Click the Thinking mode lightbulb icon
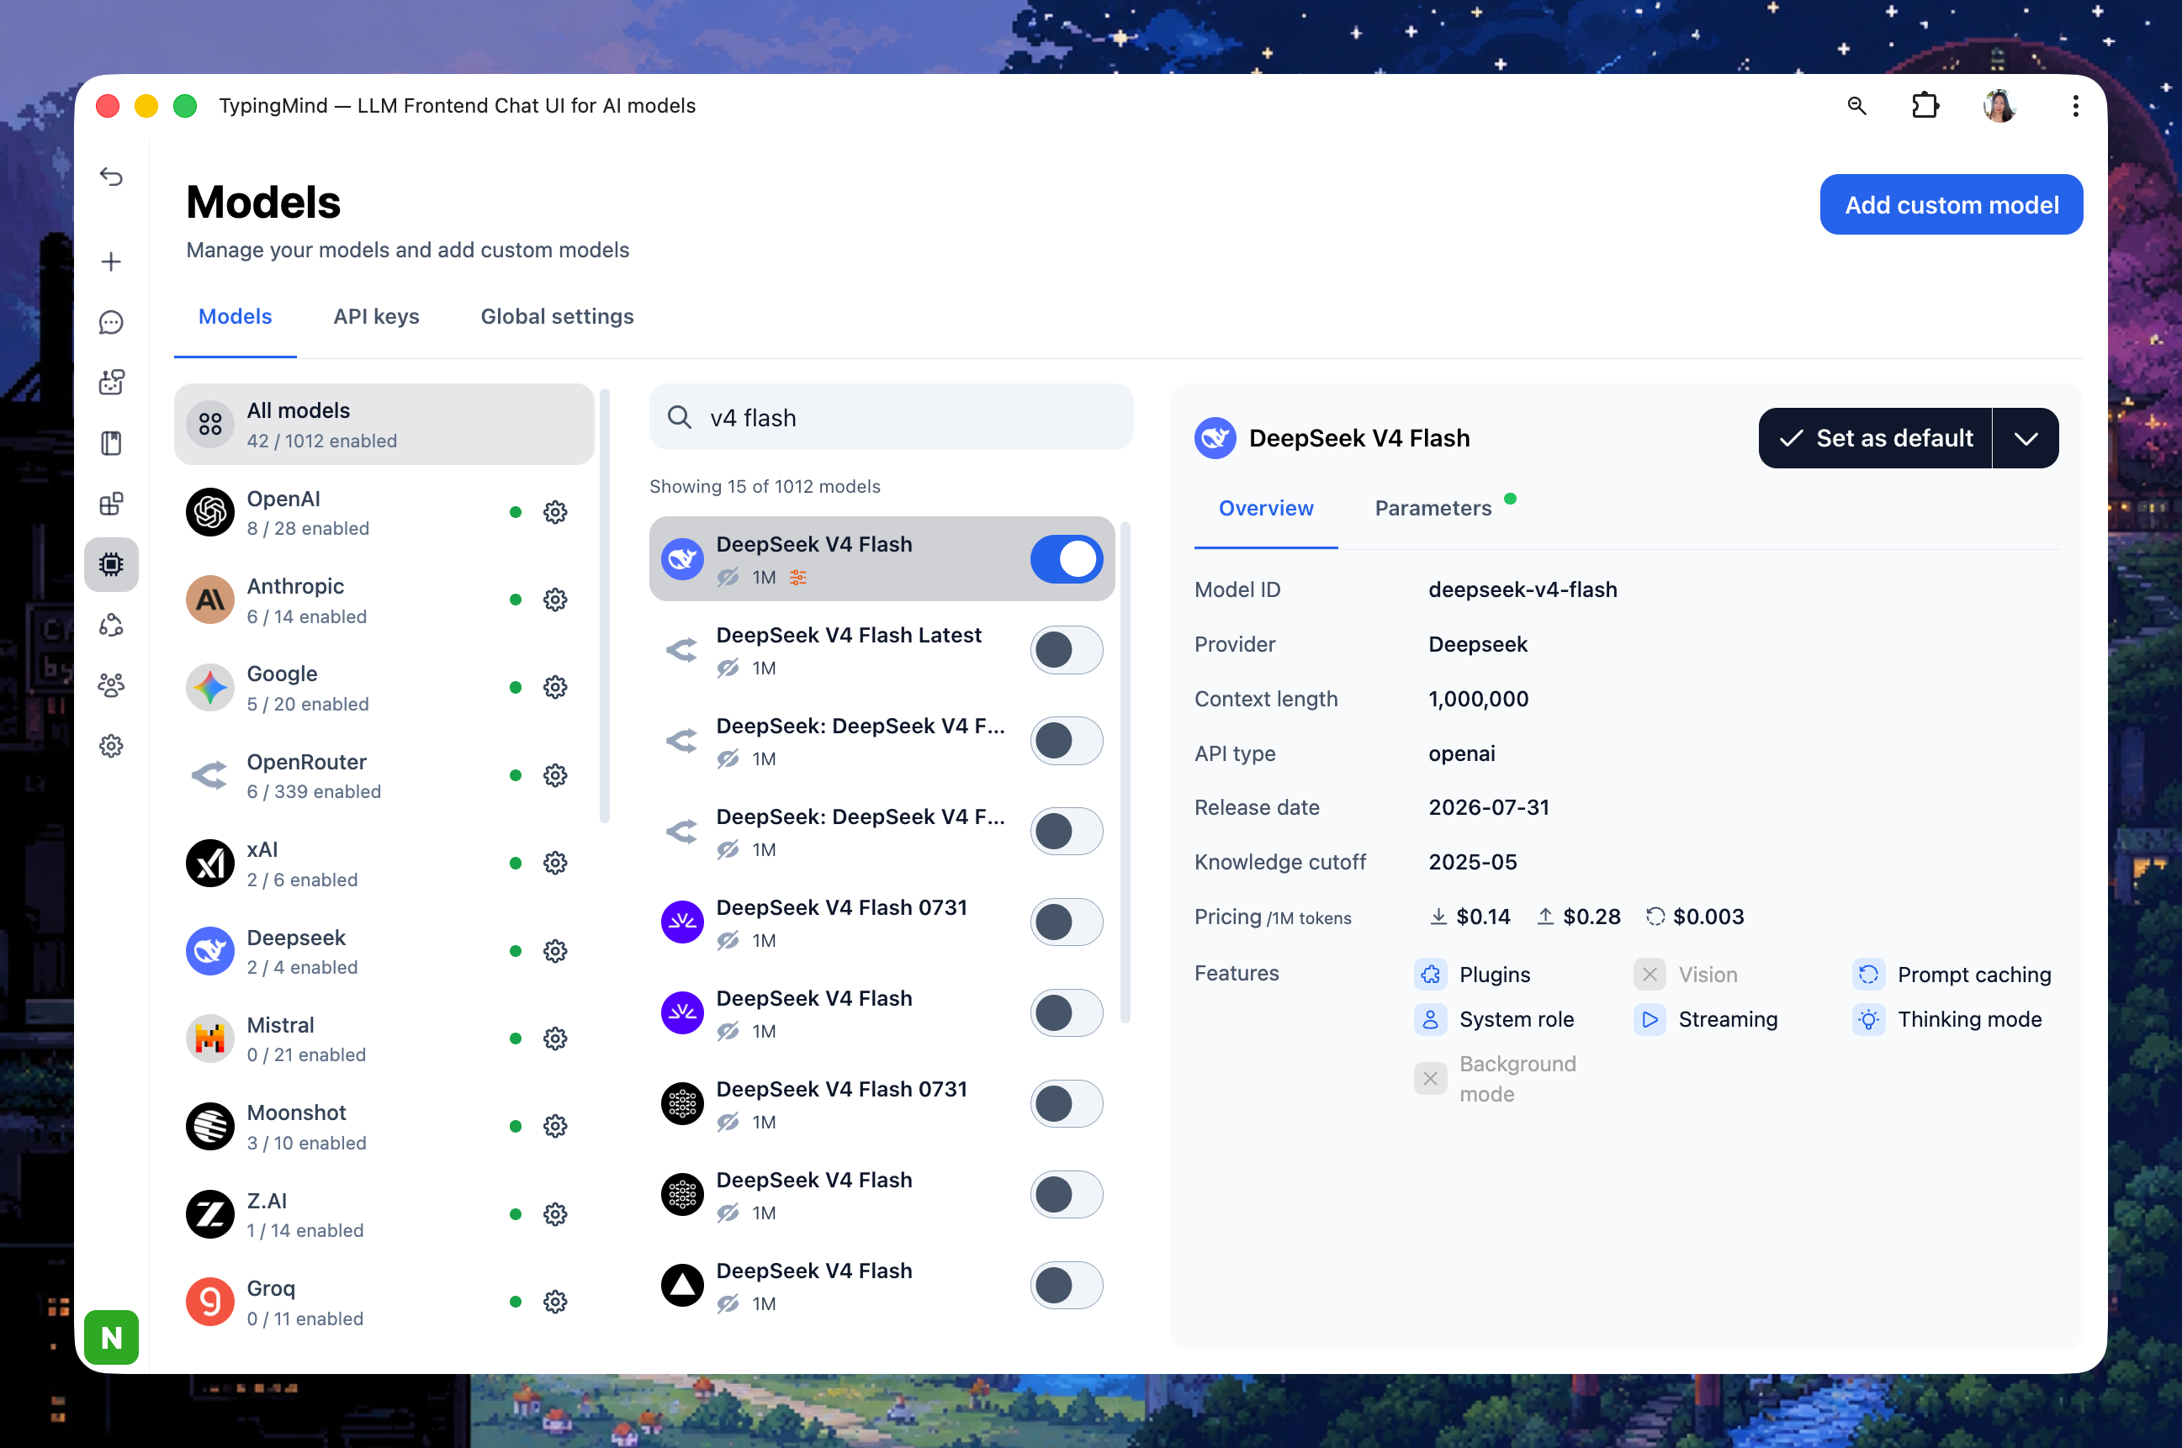The image size is (2182, 1448). [1868, 1019]
